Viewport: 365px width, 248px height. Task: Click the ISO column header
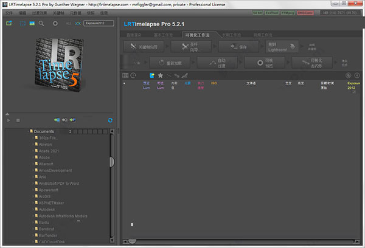click(214, 83)
